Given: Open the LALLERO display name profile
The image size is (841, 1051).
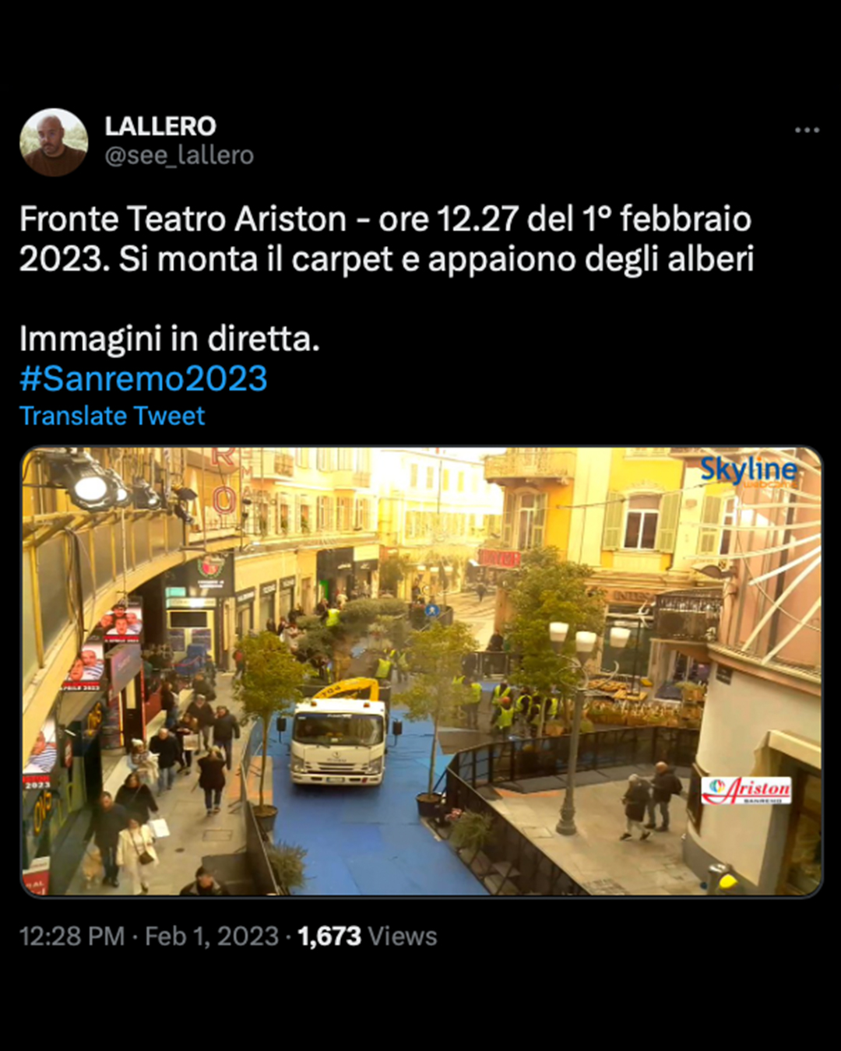Looking at the screenshot, I should click(x=160, y=126).
